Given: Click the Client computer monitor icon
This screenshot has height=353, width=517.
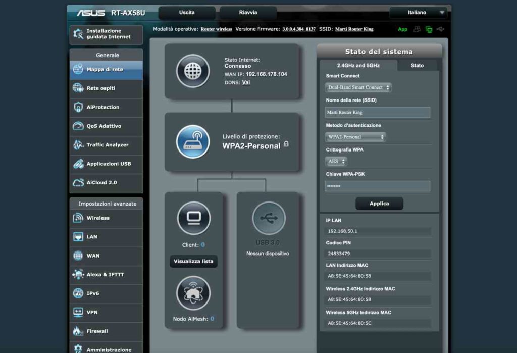Looking at the screenshot, I should [194, 218].
